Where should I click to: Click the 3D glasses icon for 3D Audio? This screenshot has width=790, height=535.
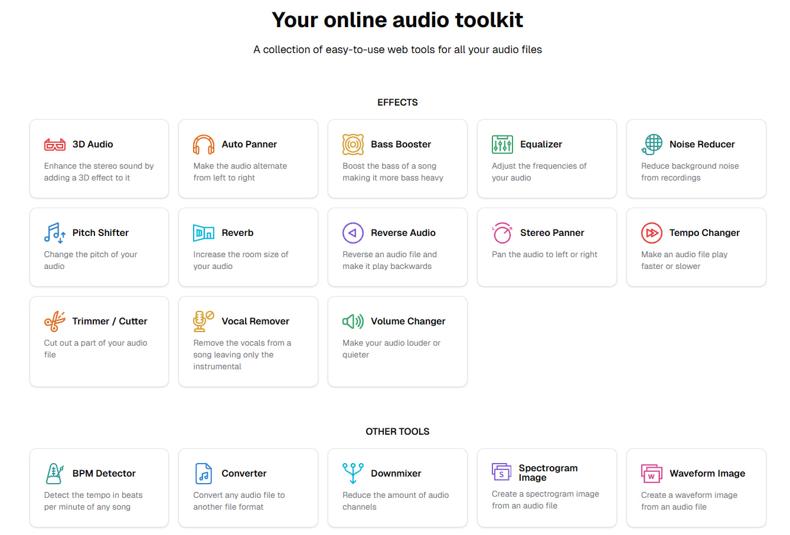pyautogui.click(x=55, y=145)
